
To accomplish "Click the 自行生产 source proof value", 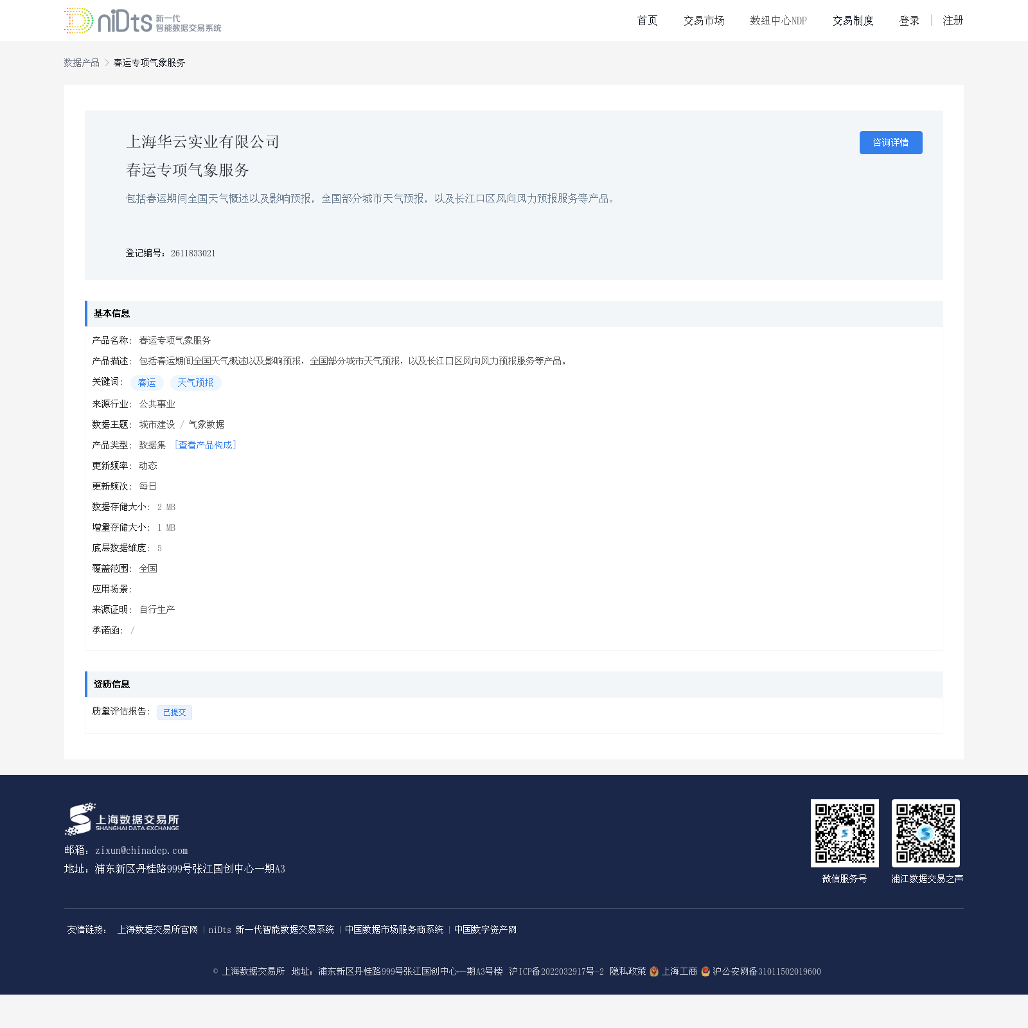I will [x=157, y=610].
